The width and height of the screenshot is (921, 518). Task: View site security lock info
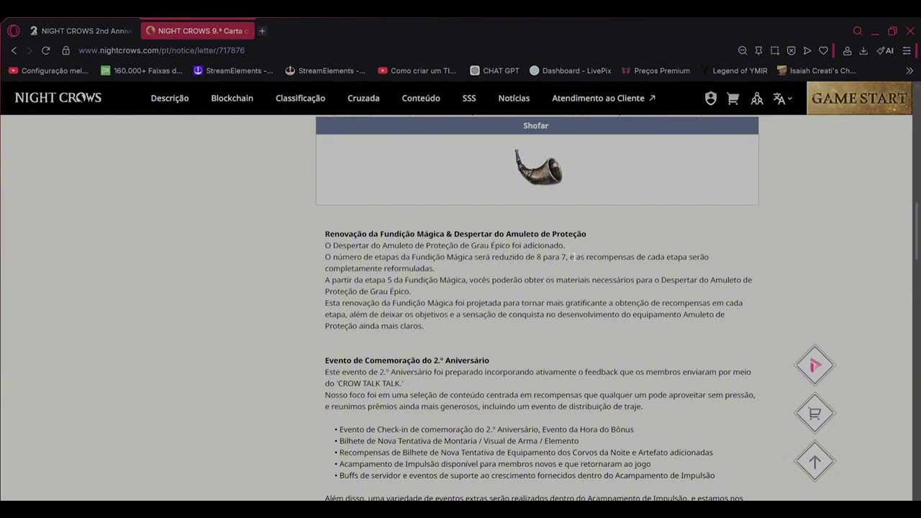[x=65, y=50]
